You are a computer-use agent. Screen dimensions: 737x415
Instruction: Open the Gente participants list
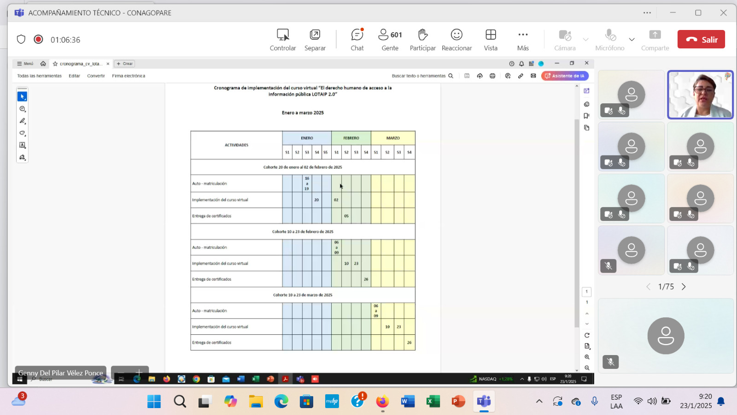coord(390,40)
